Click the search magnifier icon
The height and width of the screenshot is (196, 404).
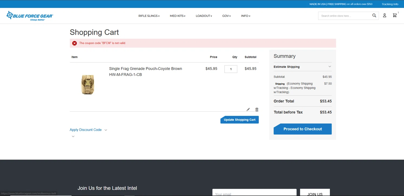click(x=374, y=16)
